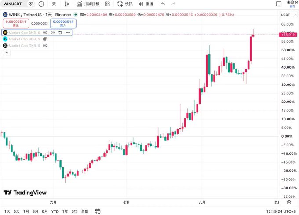This screenshot has height=215, width=299.
Task: Undo the last chart action
Action: pos(164,4)
